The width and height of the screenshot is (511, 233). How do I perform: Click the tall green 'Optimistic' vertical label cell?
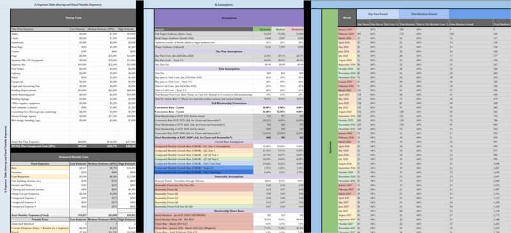click(330, 121)
